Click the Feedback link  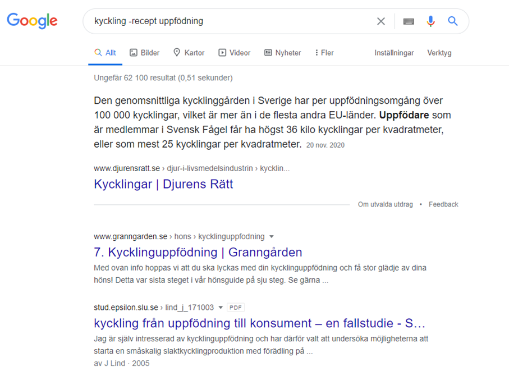[x=443, y=204]
